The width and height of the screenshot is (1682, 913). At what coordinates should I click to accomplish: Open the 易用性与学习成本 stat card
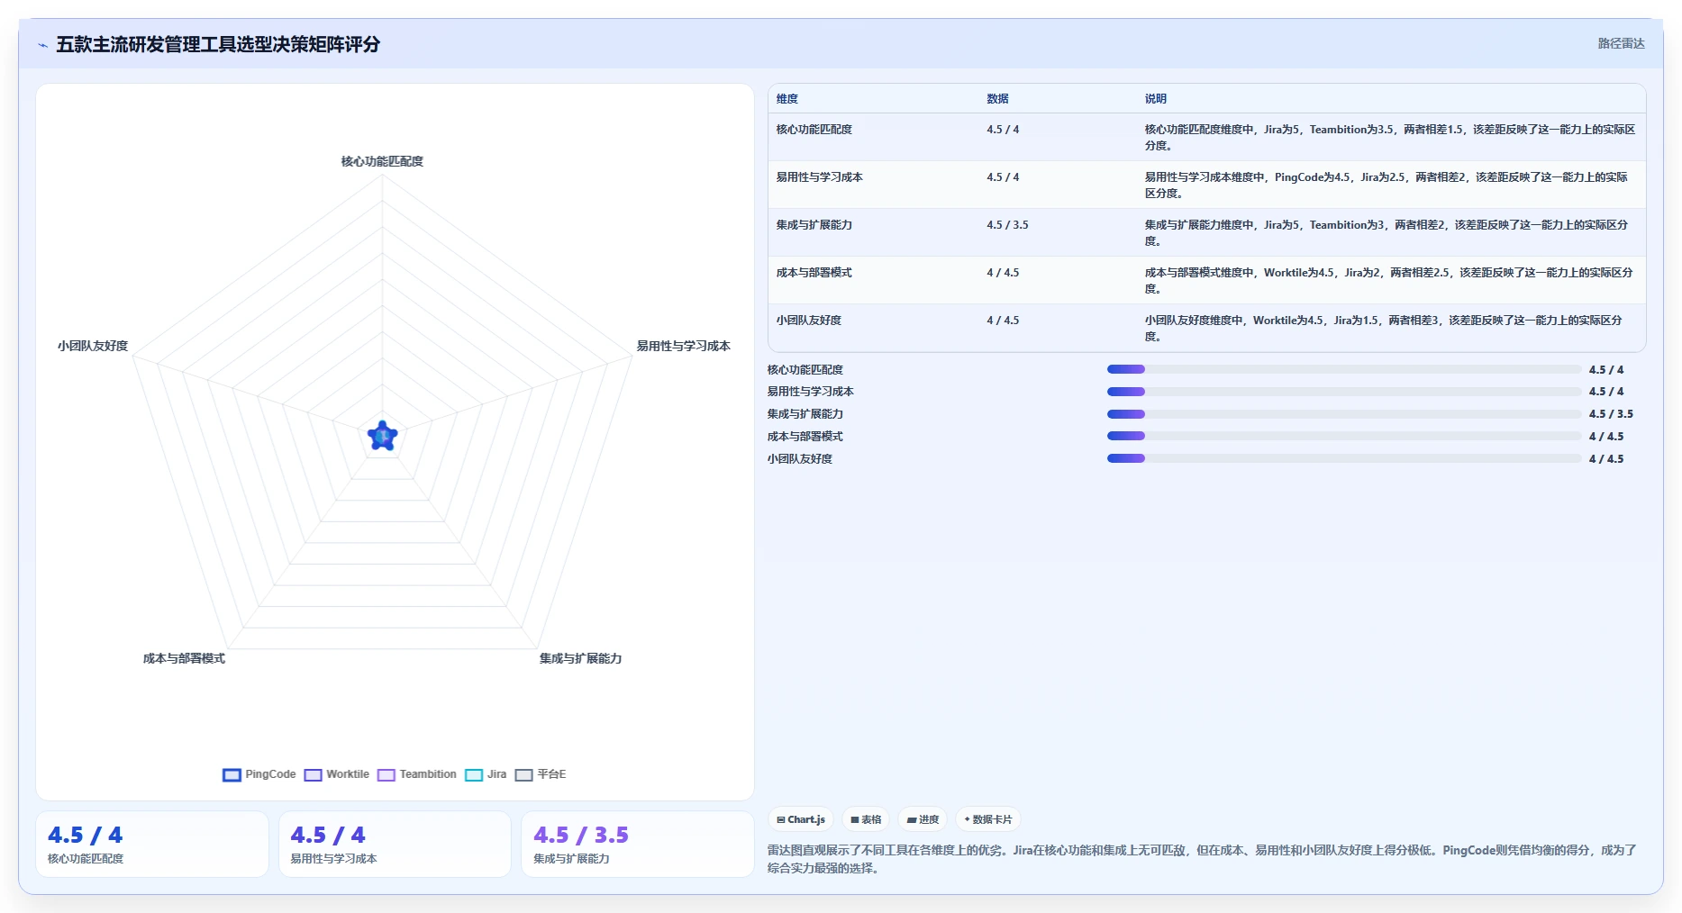(395, 845)
